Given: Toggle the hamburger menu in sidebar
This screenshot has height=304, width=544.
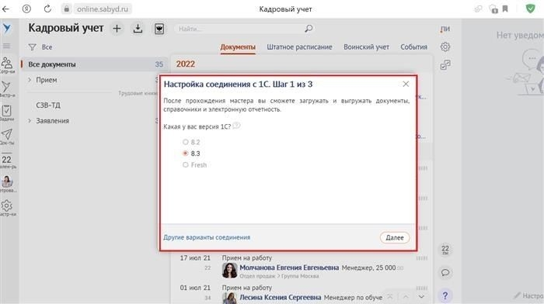Looking at the screenshot, I should pyautogui.click(x=6, y=46).
